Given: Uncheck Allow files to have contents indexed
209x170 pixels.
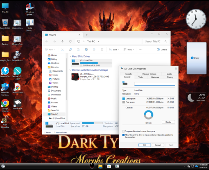Looking at the screenshot, I should point(123,135).
